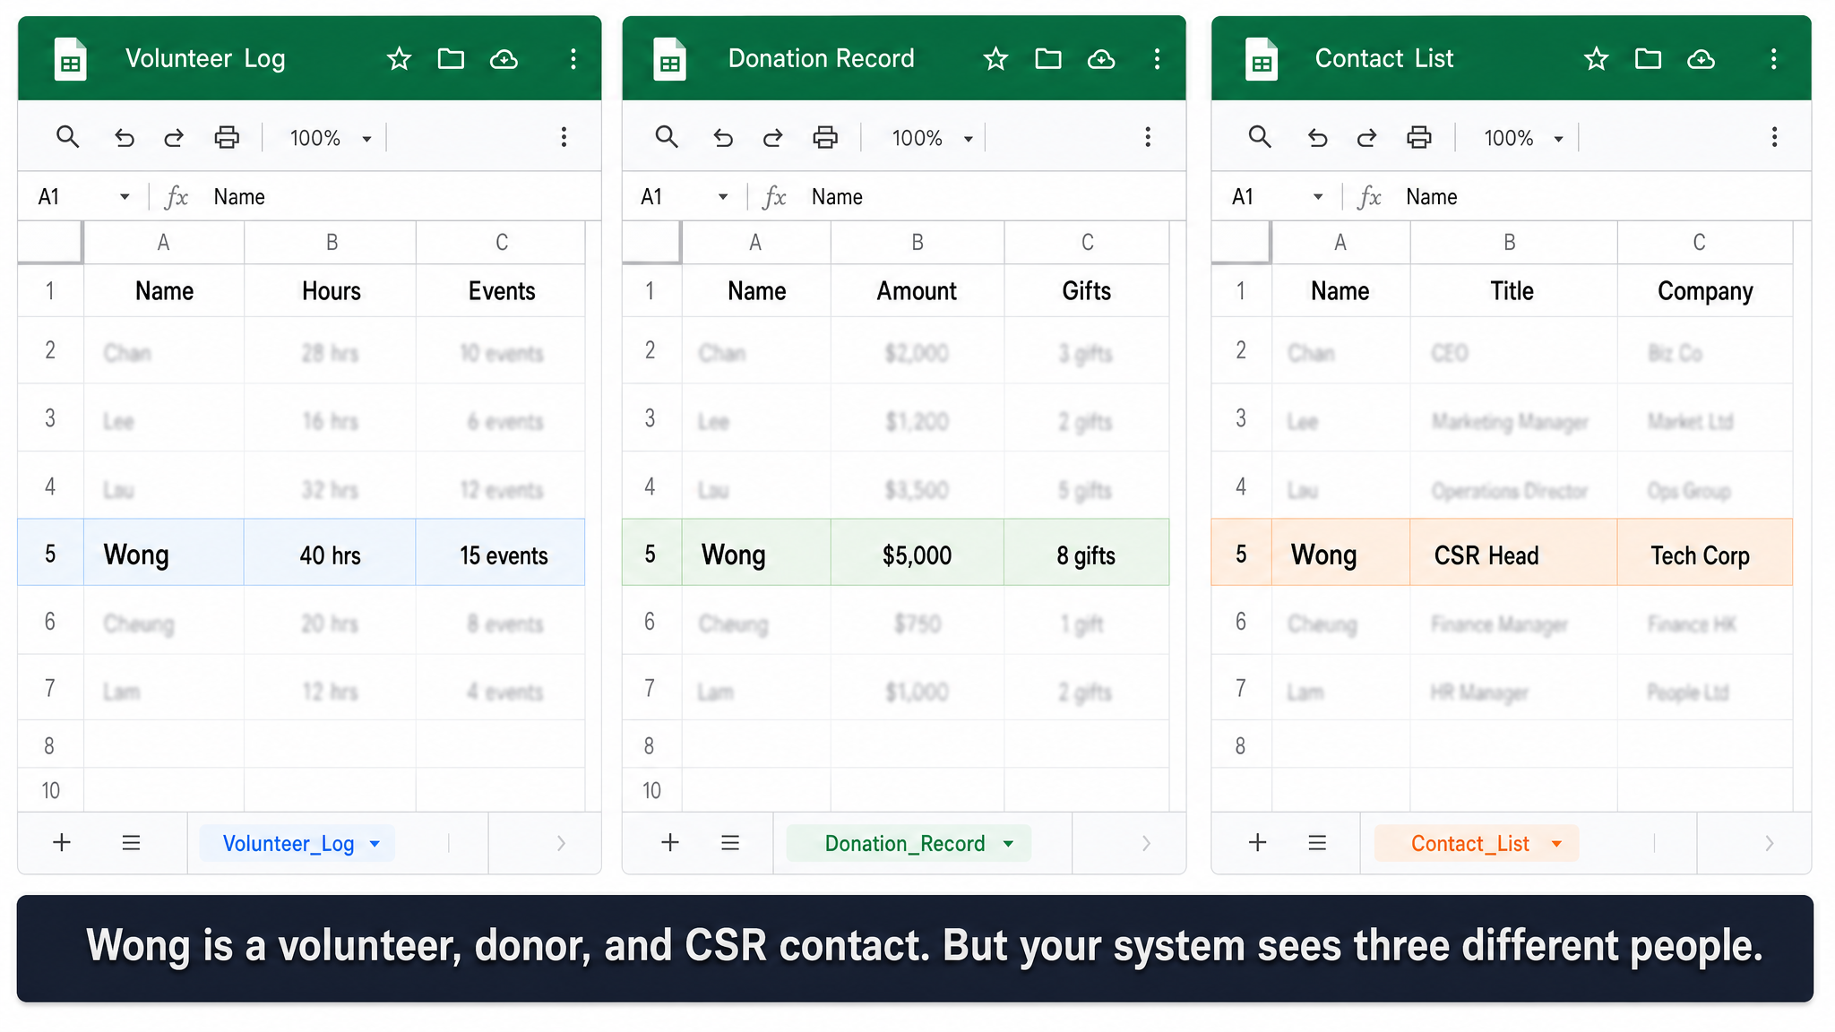
Task: Select the "$5,000" cell
Action: coord(917,553)
